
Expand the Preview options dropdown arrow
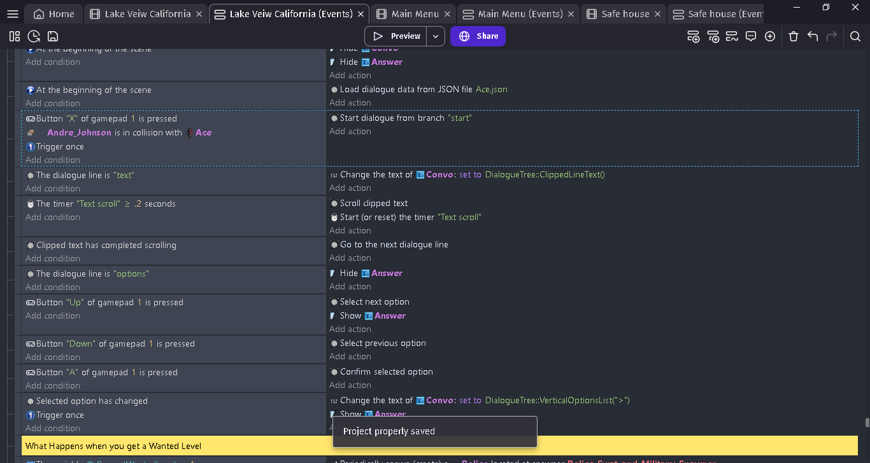(436, 36)
